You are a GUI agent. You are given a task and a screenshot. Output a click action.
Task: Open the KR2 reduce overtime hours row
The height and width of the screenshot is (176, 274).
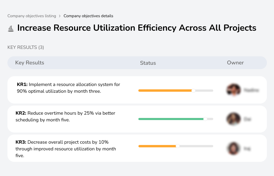(x=137, y=119)
